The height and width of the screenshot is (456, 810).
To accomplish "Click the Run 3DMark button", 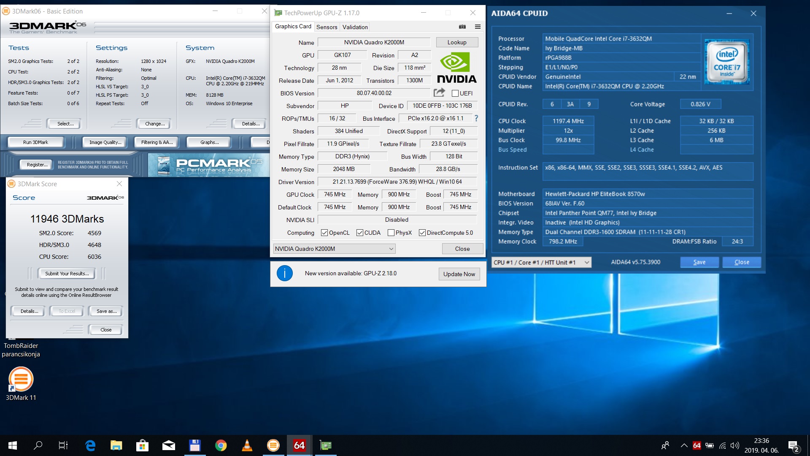I will 35,142.
